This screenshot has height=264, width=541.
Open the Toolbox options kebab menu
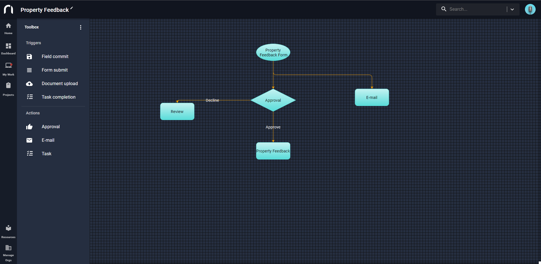[x=80, y=27]
